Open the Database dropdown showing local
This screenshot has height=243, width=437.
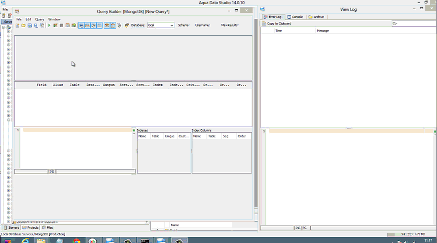(x=161, y=25)
